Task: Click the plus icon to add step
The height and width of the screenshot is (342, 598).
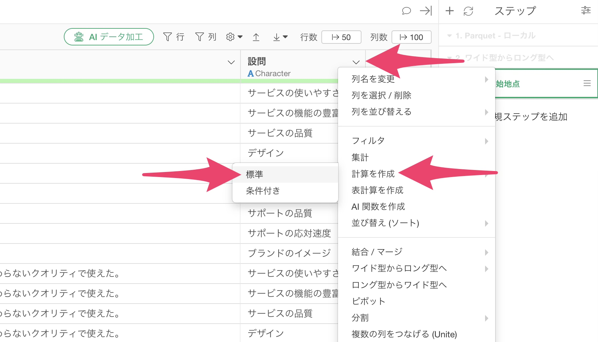Action: click(x=450, y=11)
